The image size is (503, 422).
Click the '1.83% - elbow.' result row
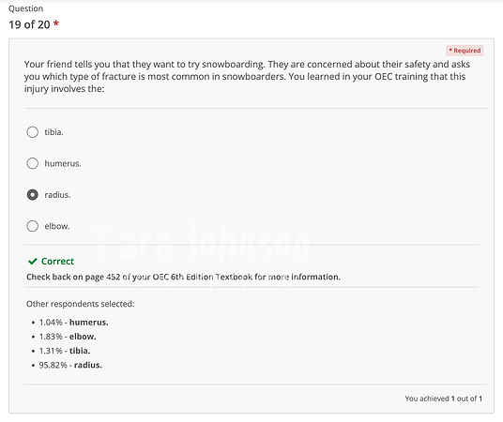(x=68, y=337)
